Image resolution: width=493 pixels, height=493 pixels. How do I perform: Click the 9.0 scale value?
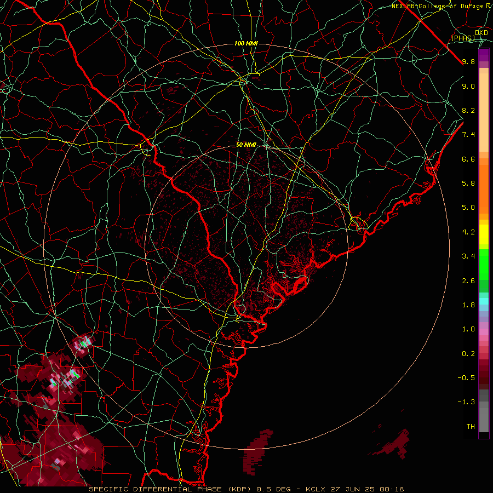pyautogui.click(x=468, y=86)
